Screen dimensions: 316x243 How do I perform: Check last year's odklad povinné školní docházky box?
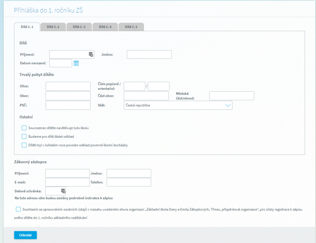coord(24,145)
